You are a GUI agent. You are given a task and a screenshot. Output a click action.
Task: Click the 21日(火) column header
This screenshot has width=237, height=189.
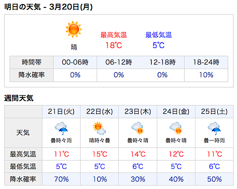[x=61, y=112]
